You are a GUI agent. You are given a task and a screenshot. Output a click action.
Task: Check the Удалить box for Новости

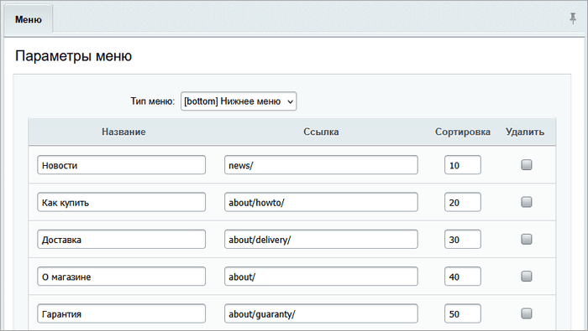pyautogui.click(x=527, y=165)
